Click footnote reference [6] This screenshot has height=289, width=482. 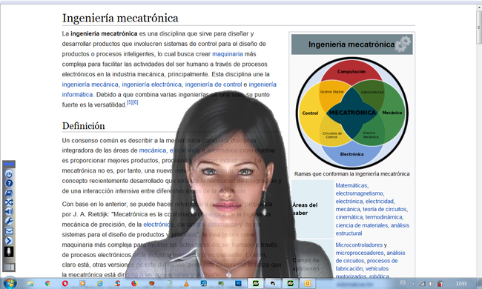tap(135, 102)
